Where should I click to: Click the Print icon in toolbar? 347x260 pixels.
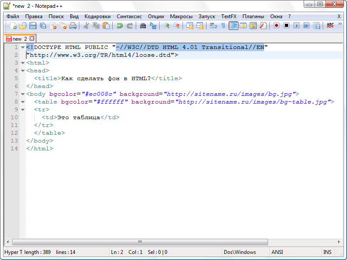tap(73, 26)
